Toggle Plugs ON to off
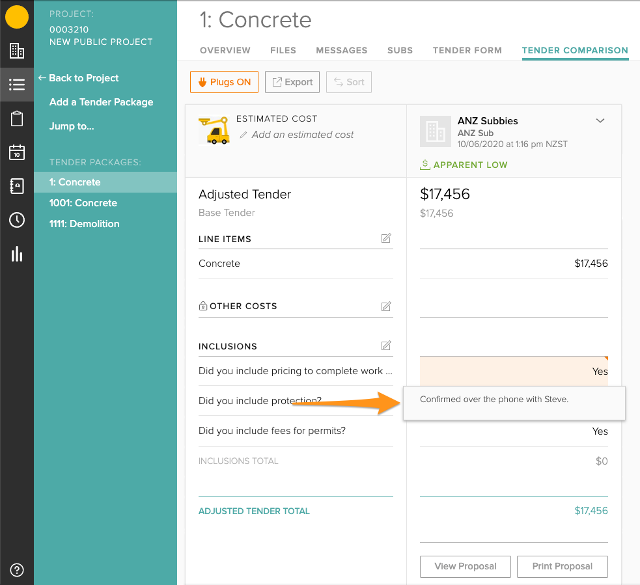This screenshot has width=640, height=585. (224, 82)
